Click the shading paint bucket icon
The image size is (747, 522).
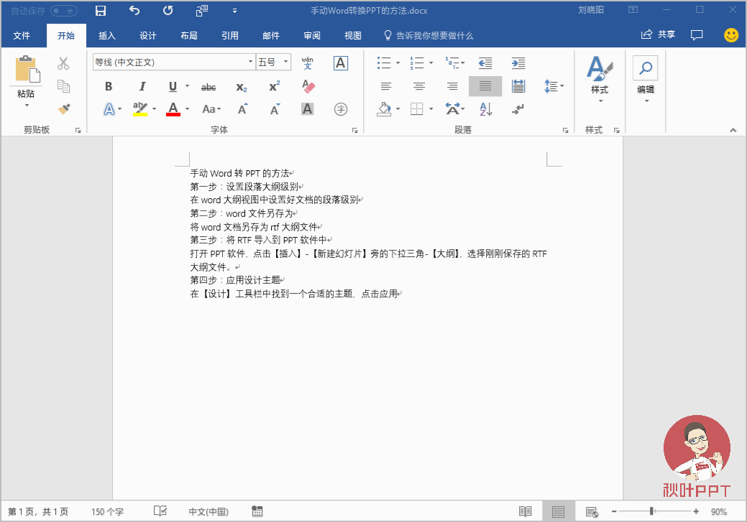tap(384, 109)
